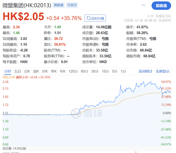Switch to the 年K chart tab
The height and width of the screenshot is (153, 176).
tap(63, 71)
